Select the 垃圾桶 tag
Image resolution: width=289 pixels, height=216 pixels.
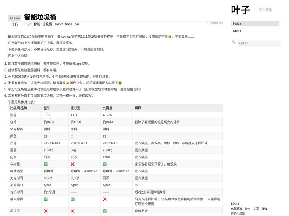click(47, 24)
